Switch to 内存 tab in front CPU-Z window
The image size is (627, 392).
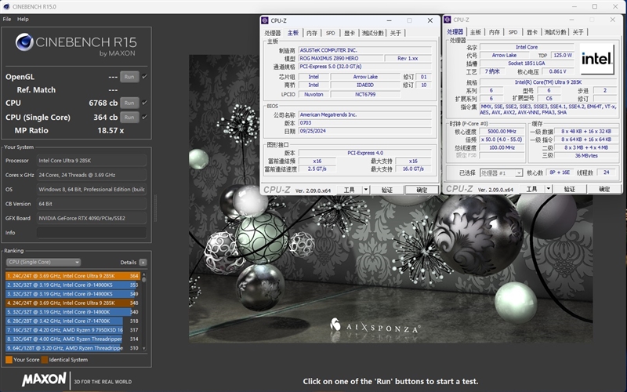312,33
